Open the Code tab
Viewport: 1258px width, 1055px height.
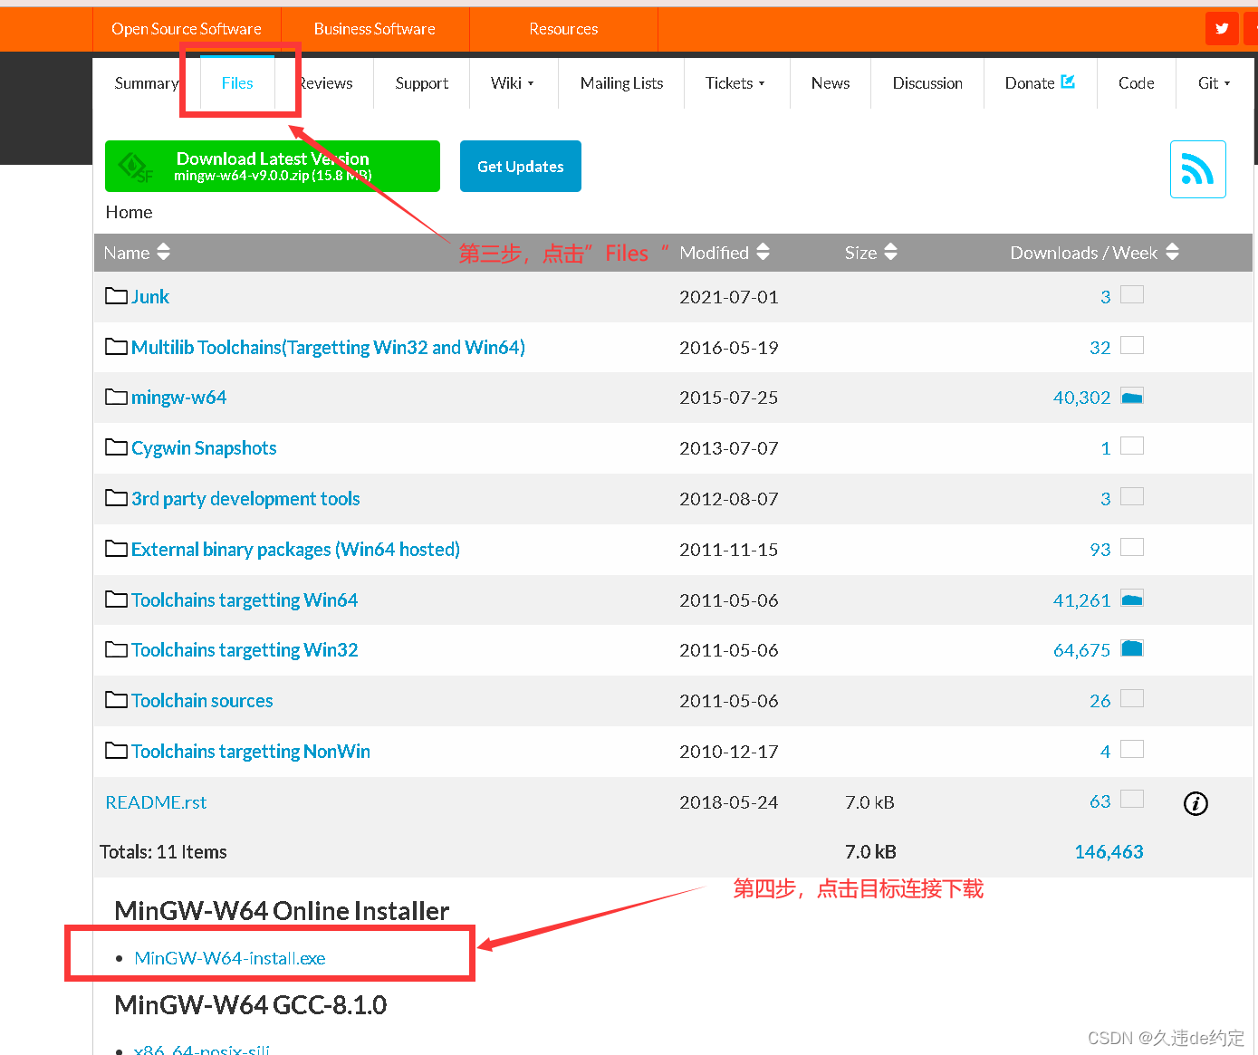[1136, 83]
